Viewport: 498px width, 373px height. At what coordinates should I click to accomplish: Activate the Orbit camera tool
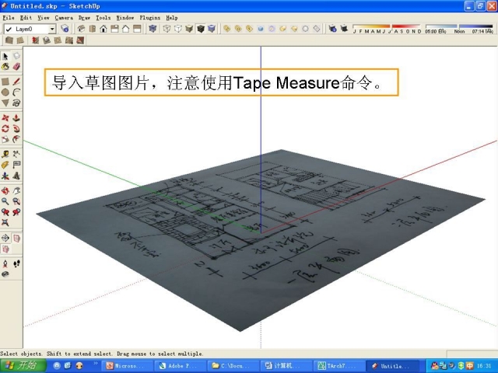pos(5,190)
